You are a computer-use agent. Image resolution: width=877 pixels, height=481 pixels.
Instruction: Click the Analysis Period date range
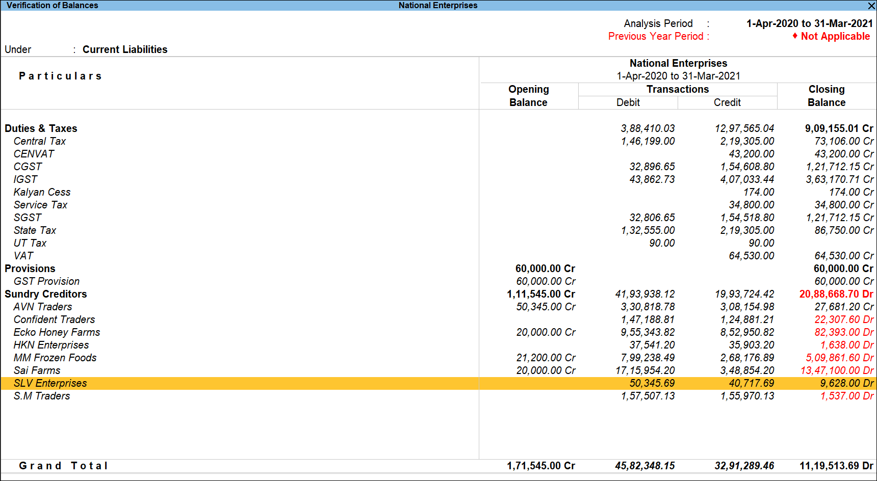[809, 23]
